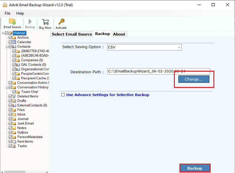Select the PeopleCentricCon folder

coord(35,74)
